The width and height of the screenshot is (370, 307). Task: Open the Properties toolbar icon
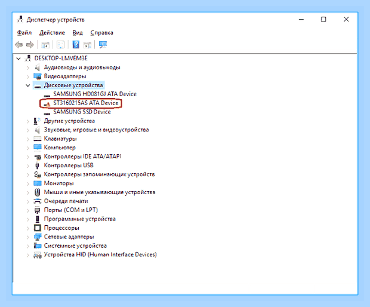click(x=60, y=45)
